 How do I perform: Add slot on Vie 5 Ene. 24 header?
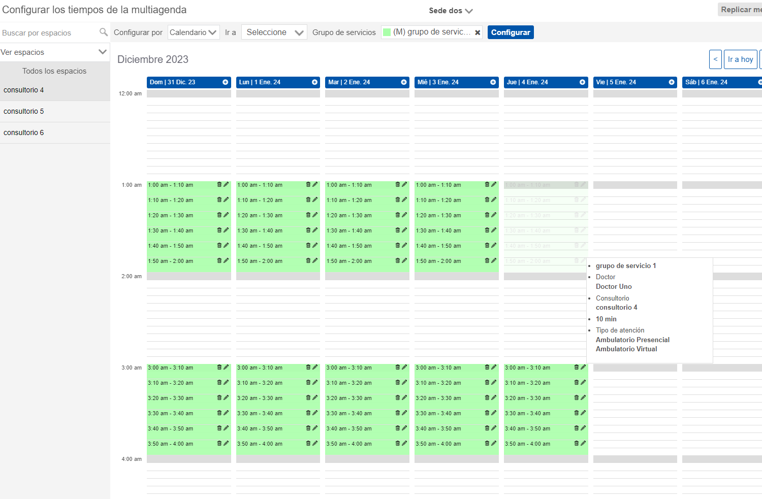click(672, 82)
